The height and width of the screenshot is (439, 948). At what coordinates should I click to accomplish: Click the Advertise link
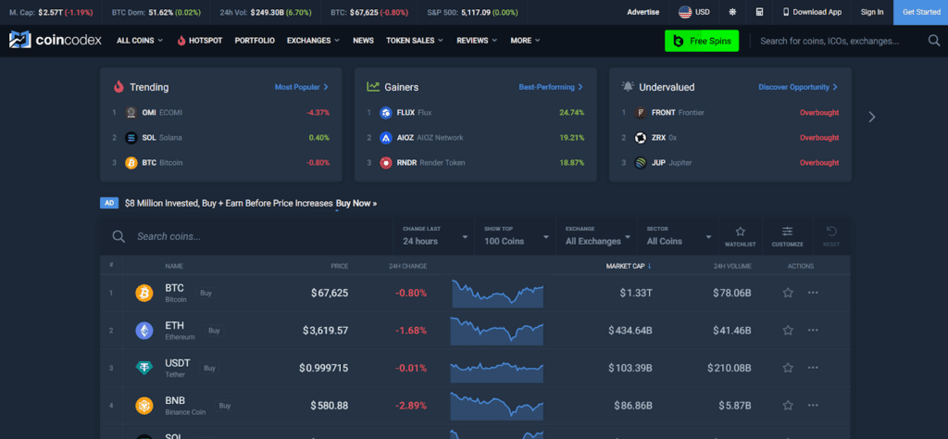[643, 12]
